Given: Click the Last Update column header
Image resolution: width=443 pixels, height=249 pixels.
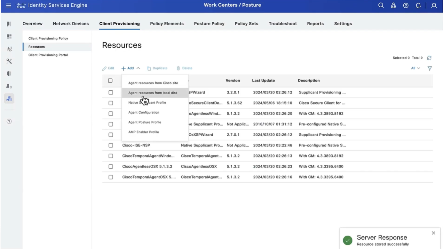Looking at the screenshot, I should (x=263, y=81).
